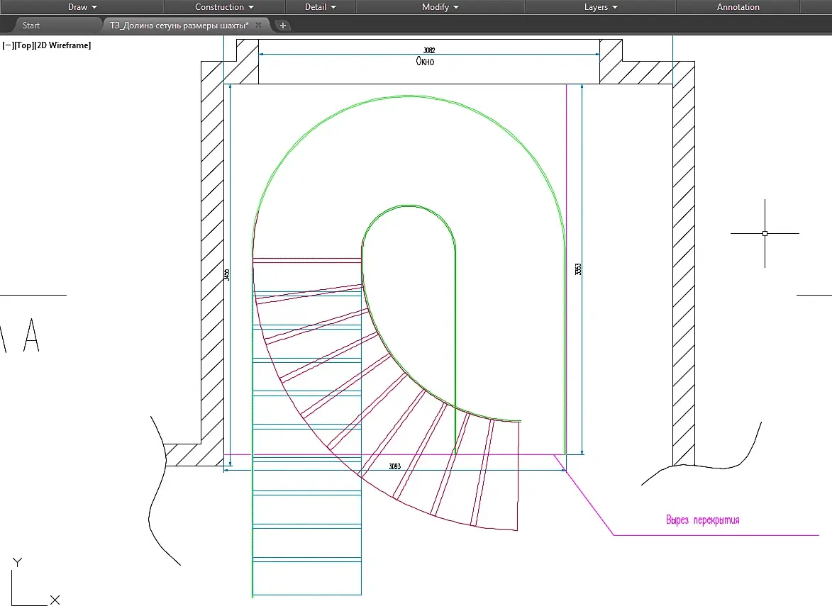Click the green outer stair arc
Screen dimensions: 832x606
409,96
